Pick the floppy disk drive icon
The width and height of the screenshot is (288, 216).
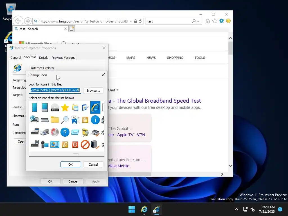tap(35, 144)
